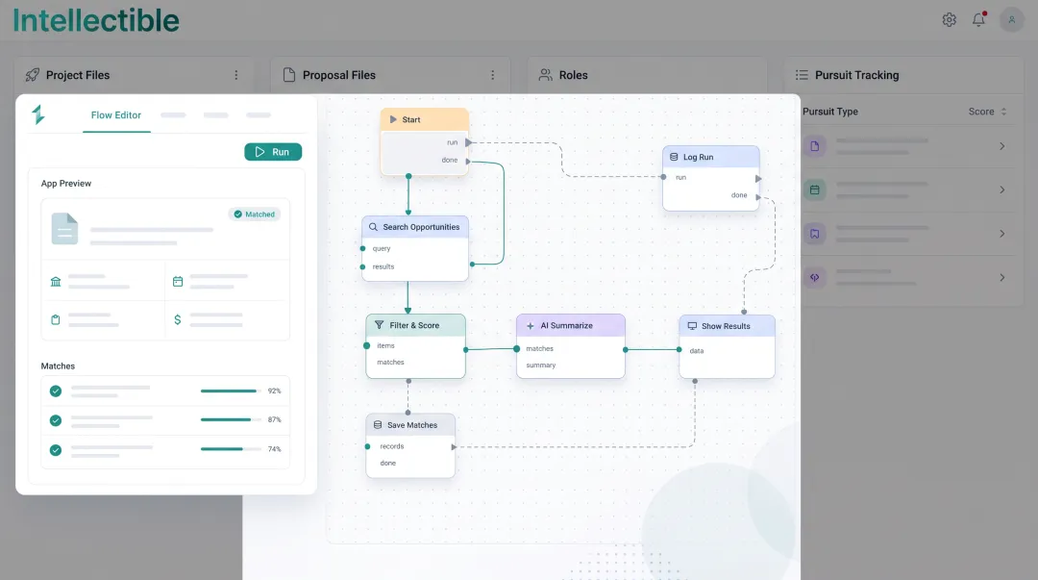The image size is (1038, 580).
Task: Click the sparkle icon on AI Summarize
Action: [531, 325]
